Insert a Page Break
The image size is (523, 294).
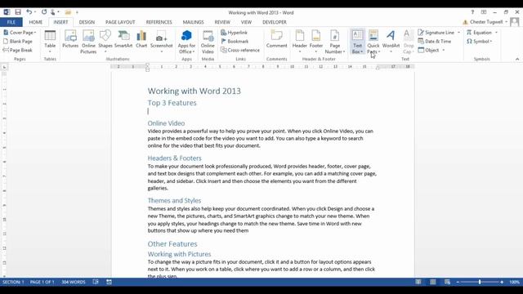[18, 50]
